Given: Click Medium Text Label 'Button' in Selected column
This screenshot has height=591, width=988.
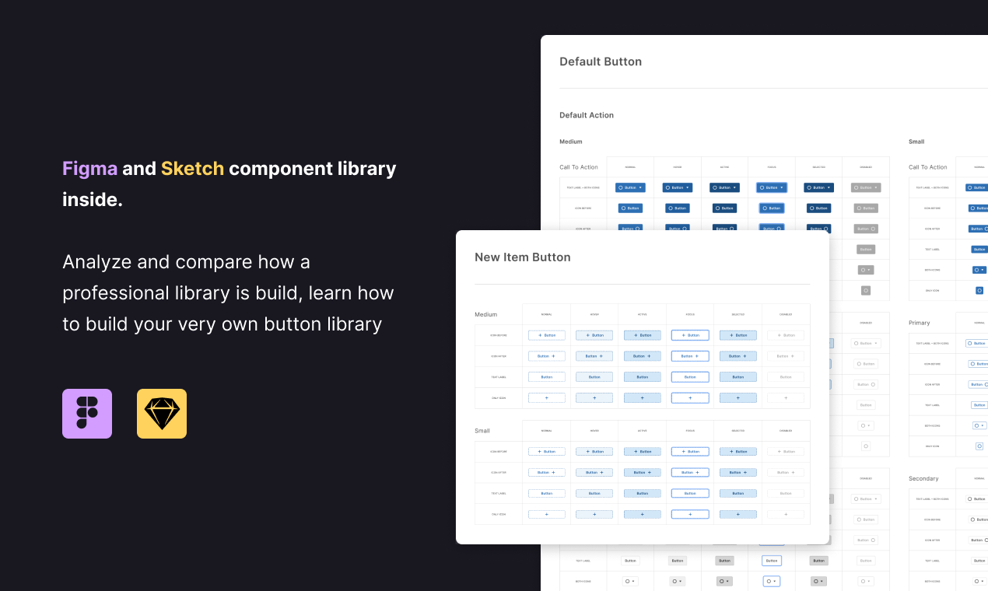Looking at the screenshot, I should tap(738, 377).
